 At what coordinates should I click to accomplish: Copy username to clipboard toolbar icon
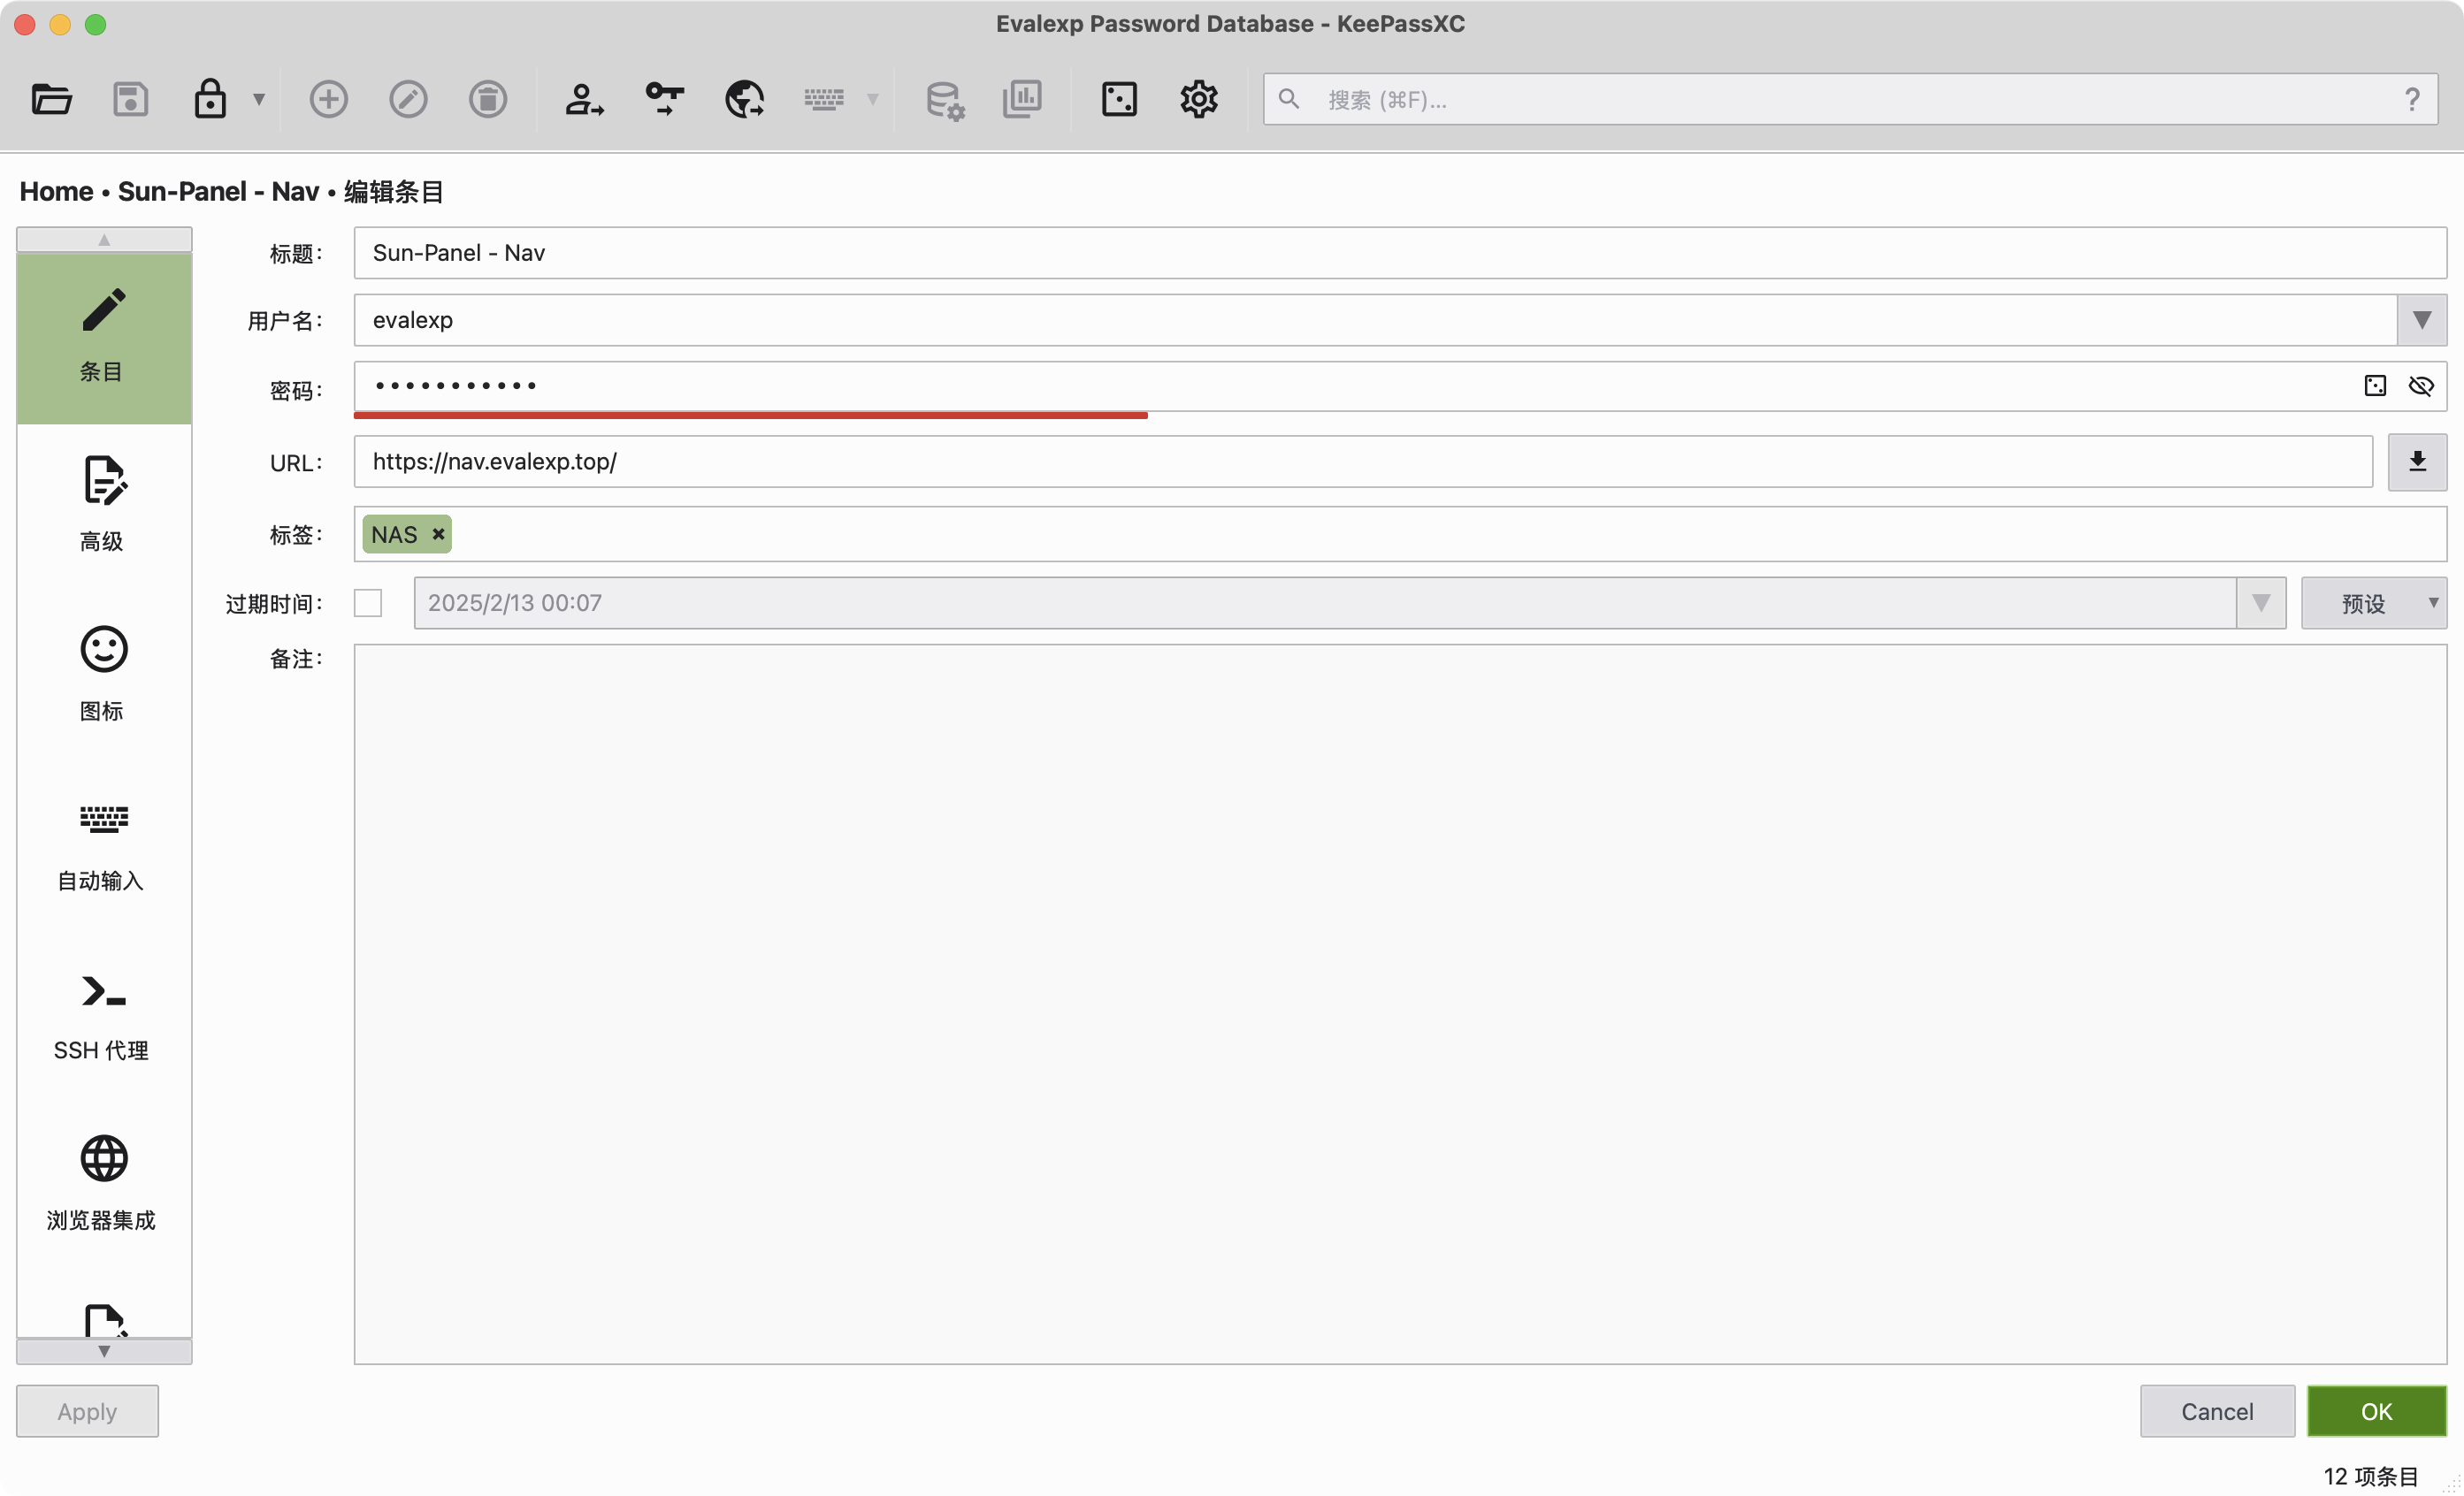click(584, 99)
